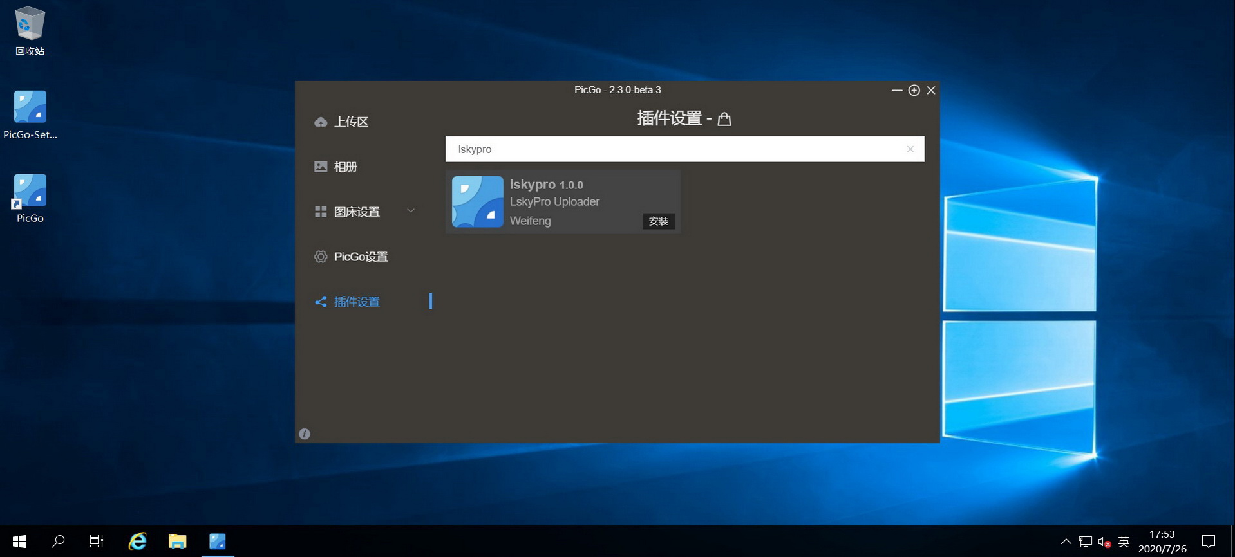Open PicGo设置 settings page

(x=361, y=257)
